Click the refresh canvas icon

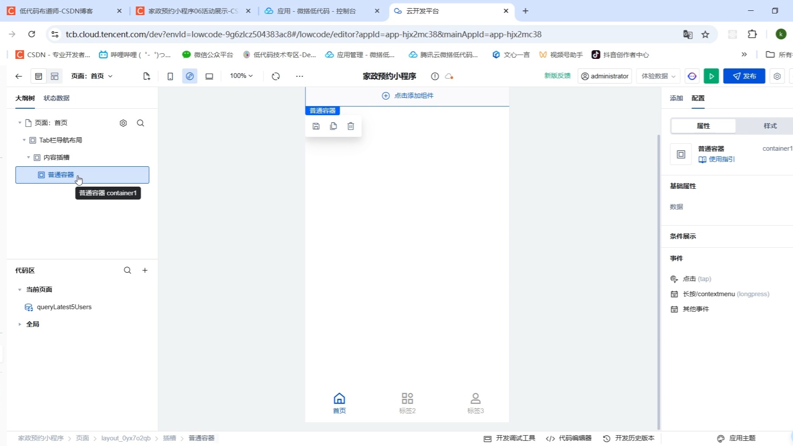(x=276, y=76)
